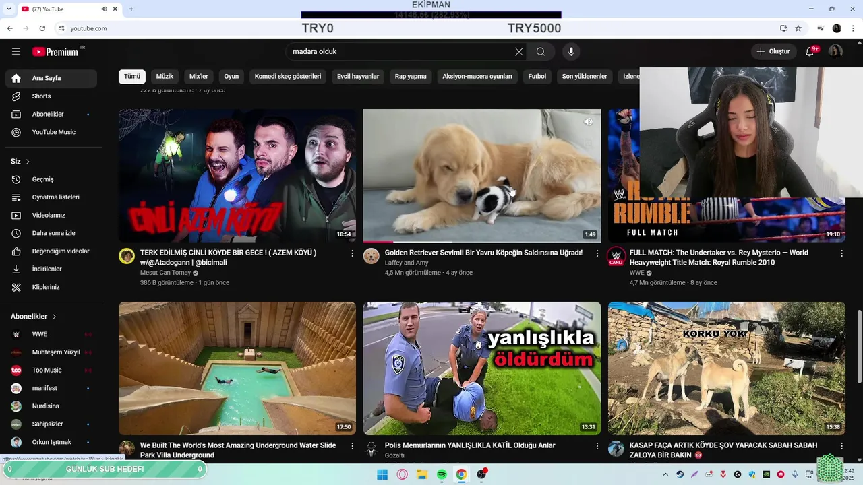Click the WWE channel avatar beside FULL MATCH

[x=616, y=256]
